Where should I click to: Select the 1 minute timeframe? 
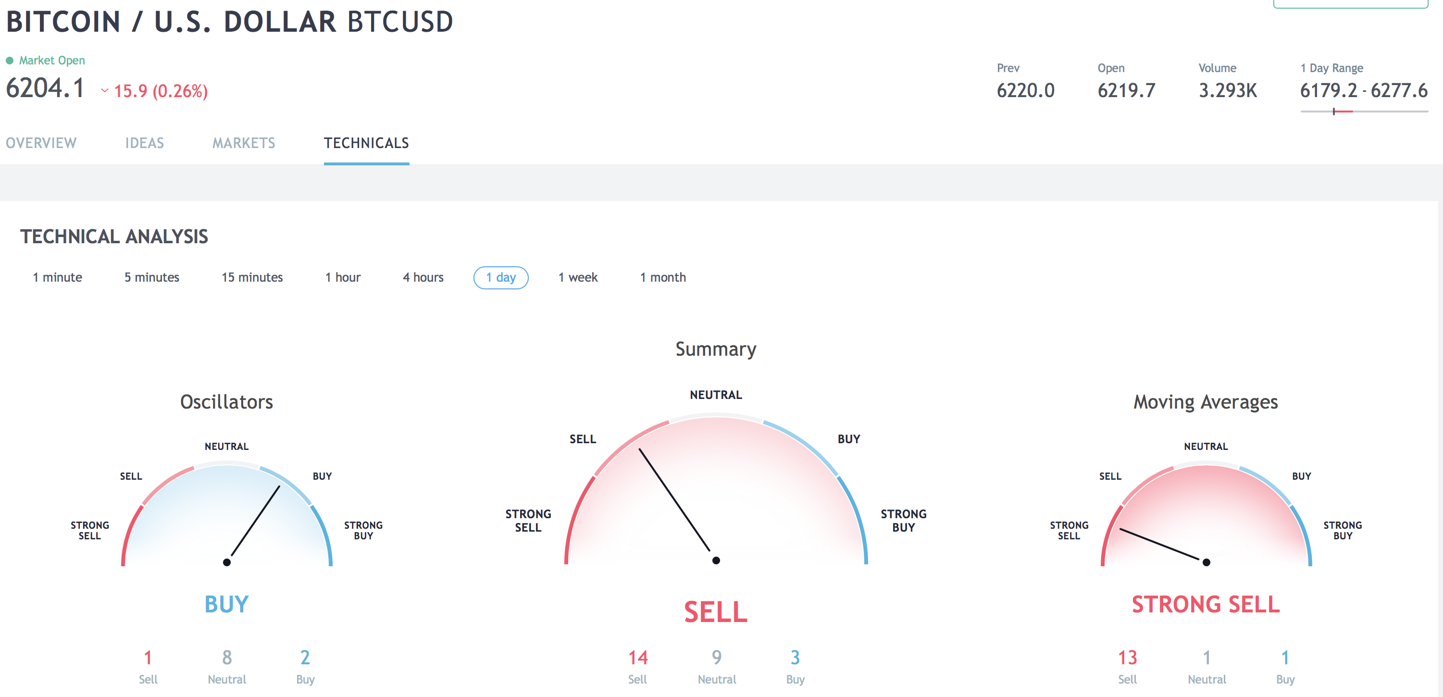(57, 277)
